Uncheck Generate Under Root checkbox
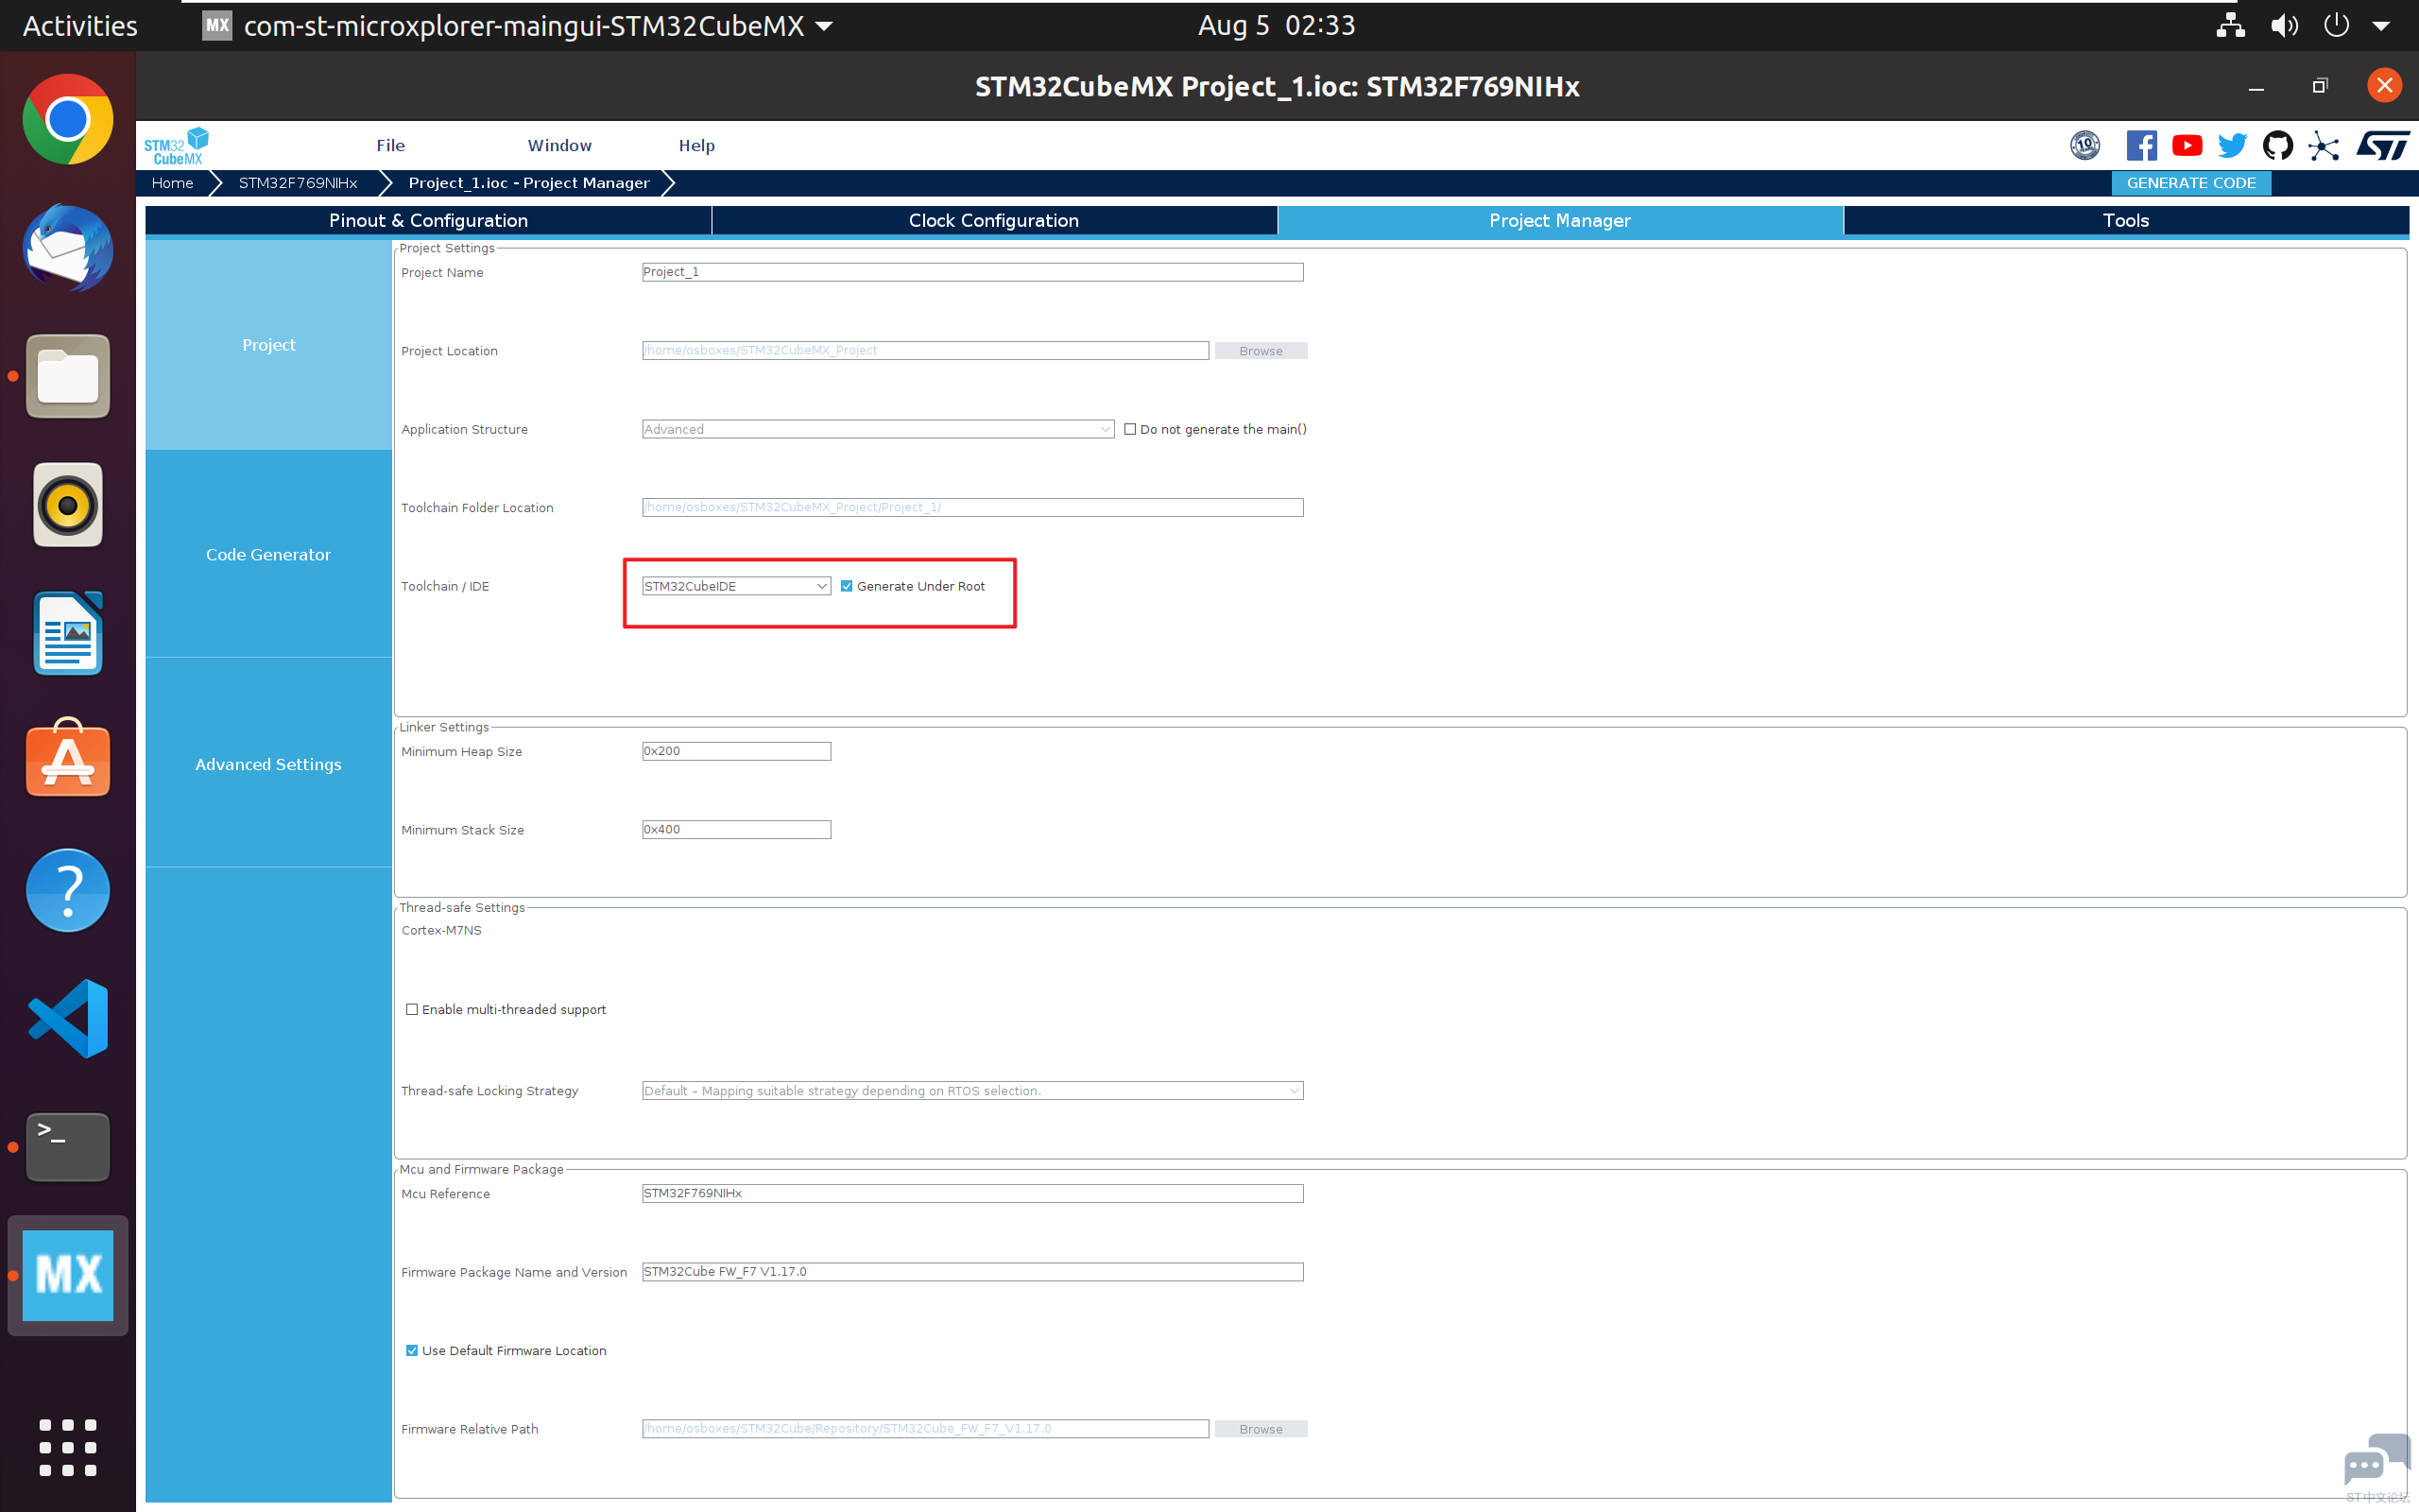 847,586
